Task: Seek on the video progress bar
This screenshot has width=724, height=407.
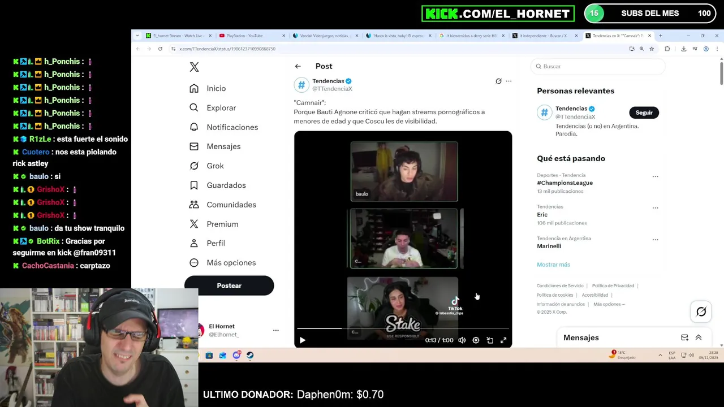Action: point(403,328)
